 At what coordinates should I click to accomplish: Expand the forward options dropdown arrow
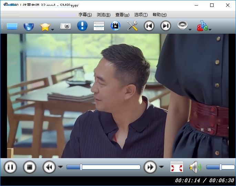[161, 167]
